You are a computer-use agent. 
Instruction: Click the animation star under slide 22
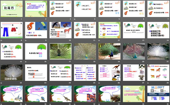[x=2, y=83]
